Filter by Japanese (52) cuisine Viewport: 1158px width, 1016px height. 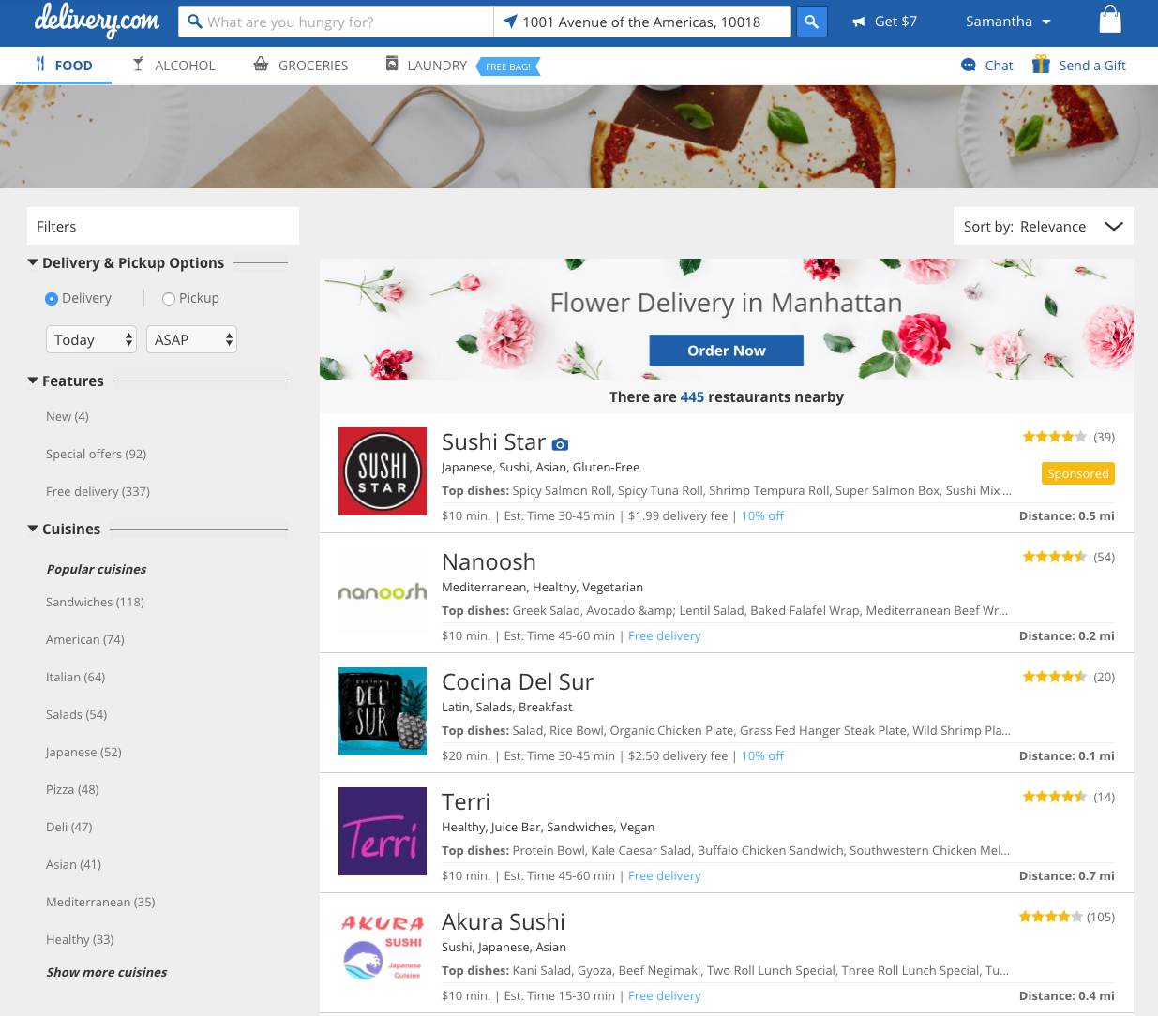click(x=83, y=752)
